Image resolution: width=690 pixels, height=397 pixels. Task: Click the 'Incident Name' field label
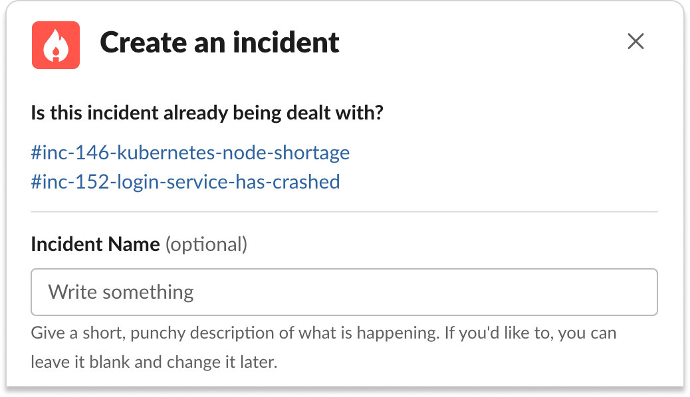tap(96, 244)
